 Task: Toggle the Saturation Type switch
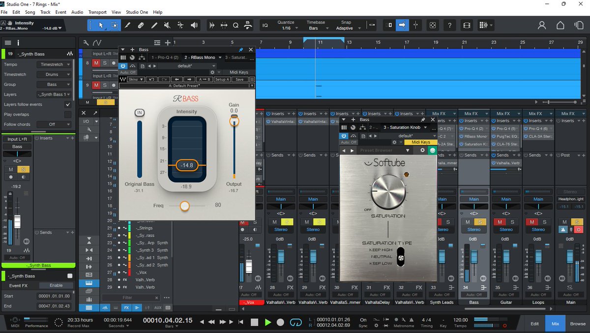tap(401, 257)
